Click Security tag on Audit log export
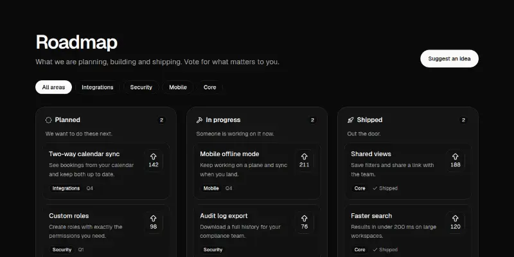The height and width of the screenshot is (257, 514). pyautogui.click(x=213, y=250)
